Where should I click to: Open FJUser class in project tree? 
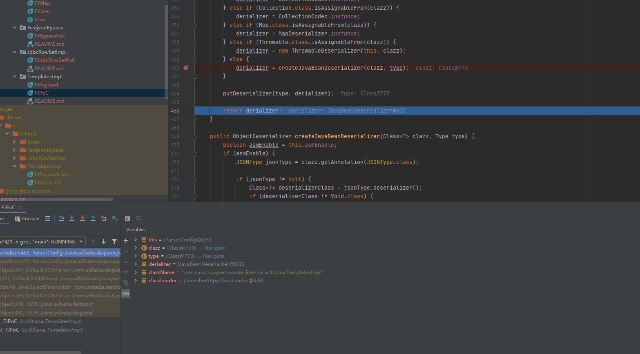[x=42, y=11]
